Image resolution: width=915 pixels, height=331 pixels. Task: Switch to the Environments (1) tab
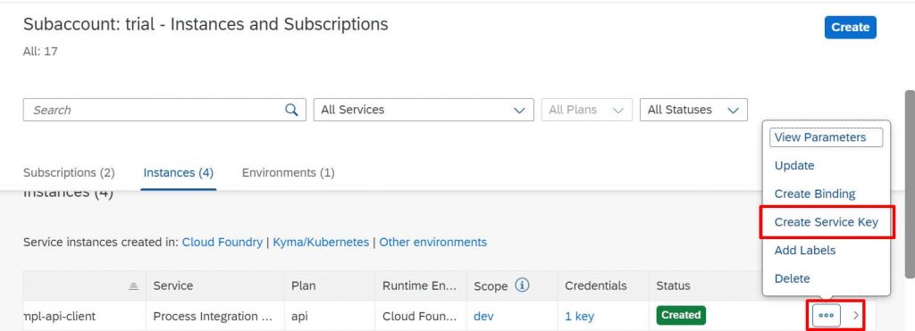289,172
